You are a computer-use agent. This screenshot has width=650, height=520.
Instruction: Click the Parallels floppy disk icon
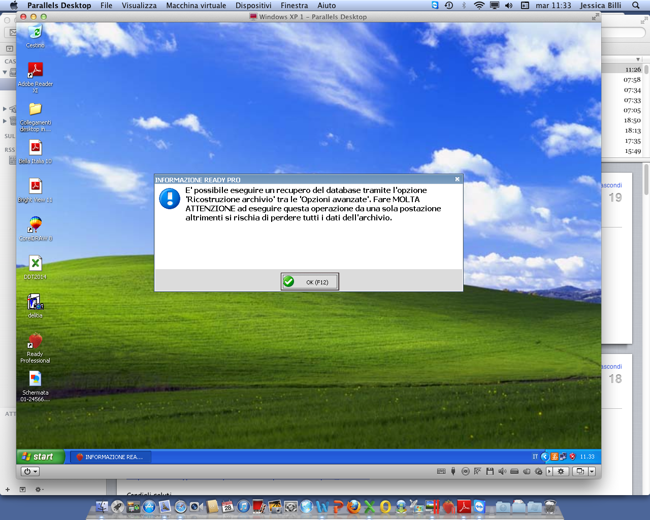click(x=490, y=471)
